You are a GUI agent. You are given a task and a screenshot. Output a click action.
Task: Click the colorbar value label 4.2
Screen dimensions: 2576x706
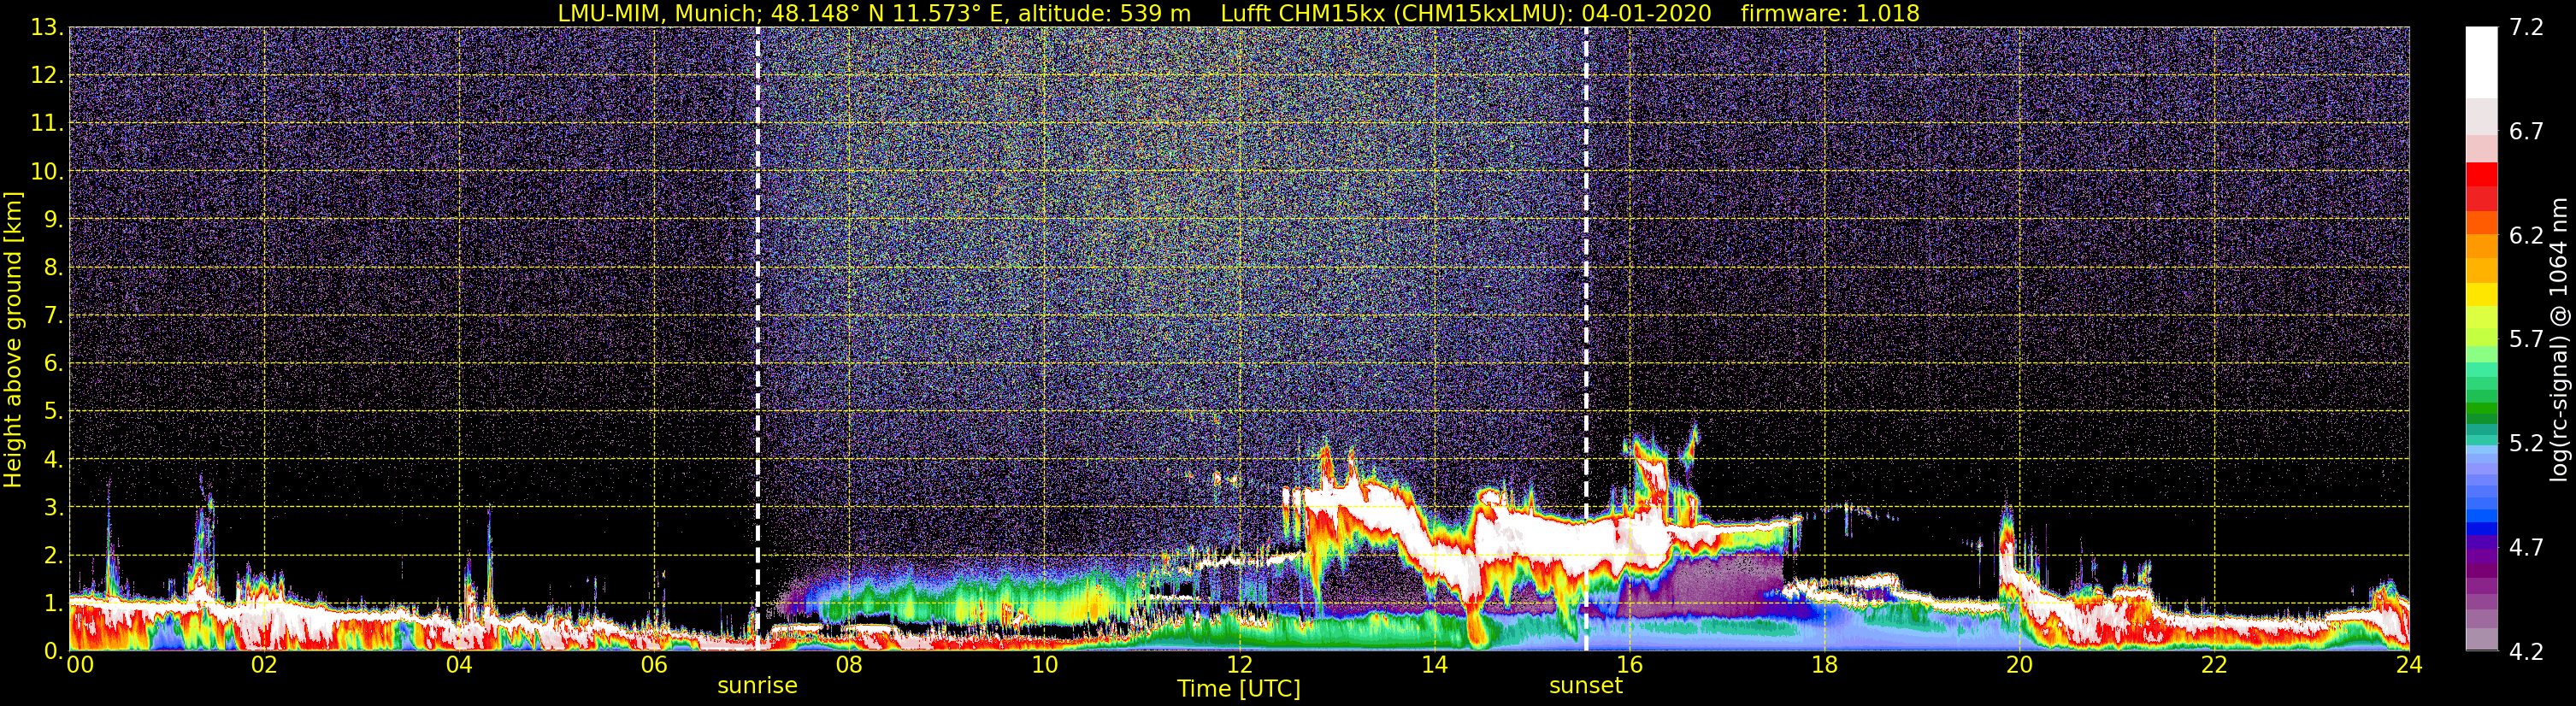tap(2526, 652)
